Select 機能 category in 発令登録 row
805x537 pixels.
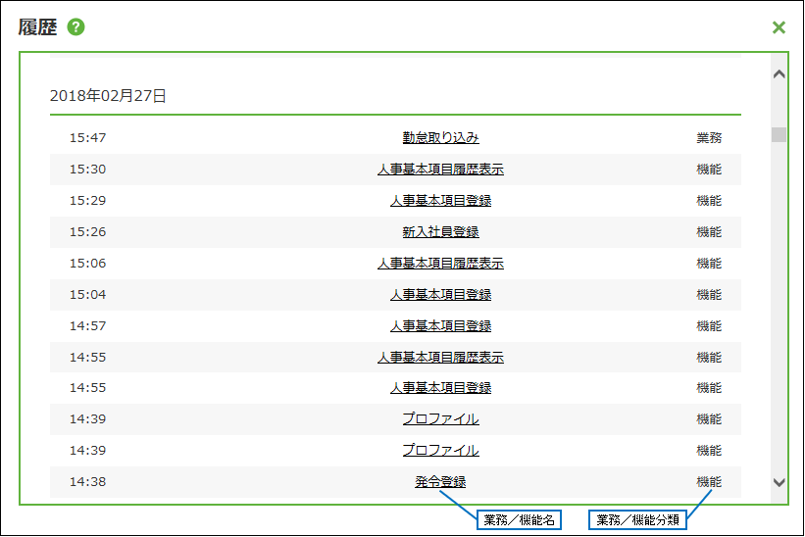click(709, 481)
